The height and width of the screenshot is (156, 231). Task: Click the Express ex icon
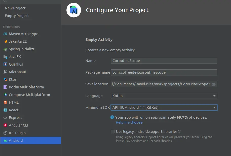click(5, 118)
